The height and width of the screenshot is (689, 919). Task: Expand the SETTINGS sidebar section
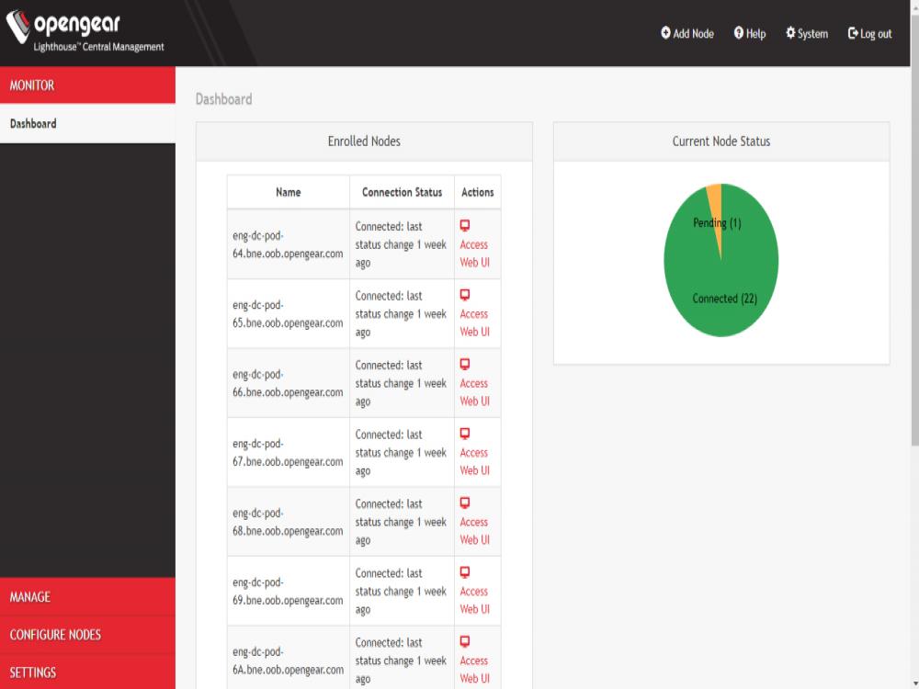tap(88, 672)
